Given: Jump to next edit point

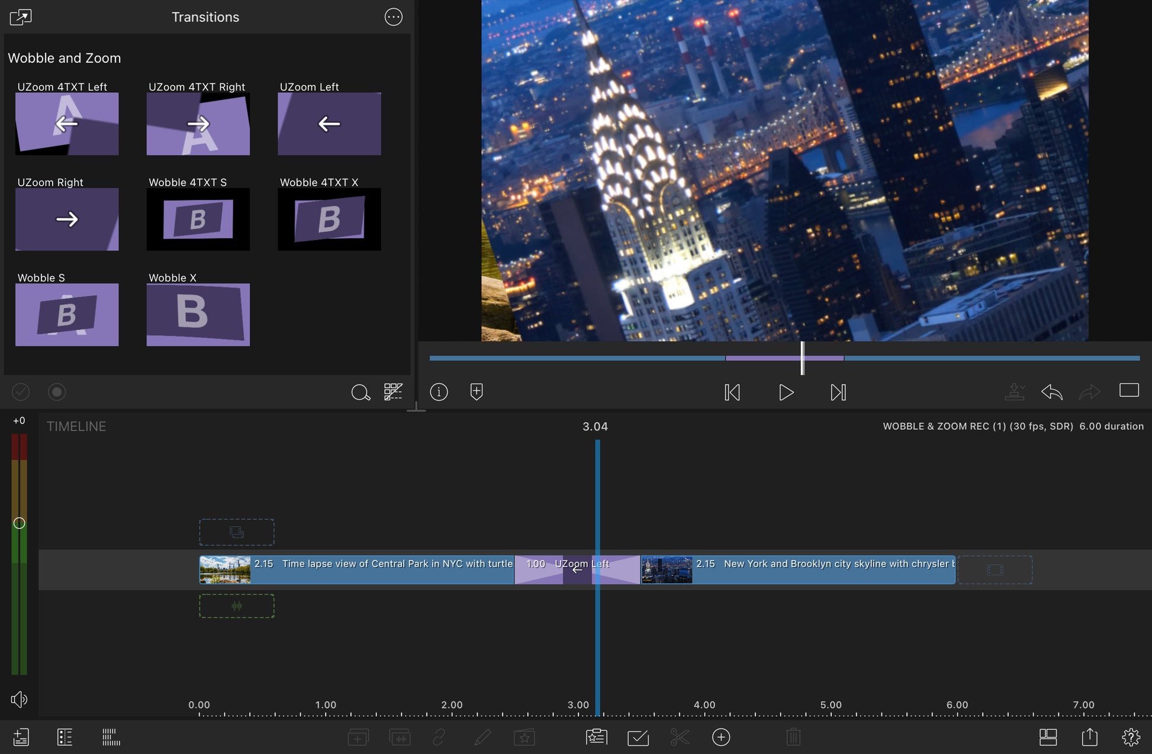Looking at the screenshot, I should click(x=838, y=393).
